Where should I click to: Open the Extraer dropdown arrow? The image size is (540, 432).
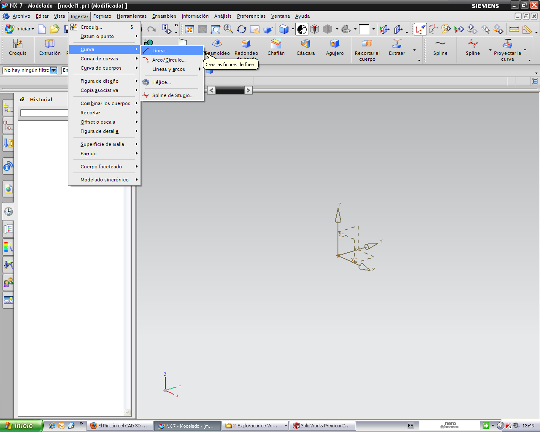pos(414,50)
